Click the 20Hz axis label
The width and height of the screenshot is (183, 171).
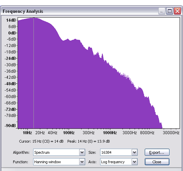pos(40,133)
